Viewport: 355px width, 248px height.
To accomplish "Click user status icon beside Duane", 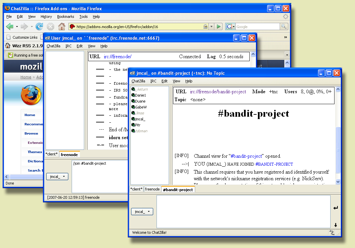I will [133, 101].
